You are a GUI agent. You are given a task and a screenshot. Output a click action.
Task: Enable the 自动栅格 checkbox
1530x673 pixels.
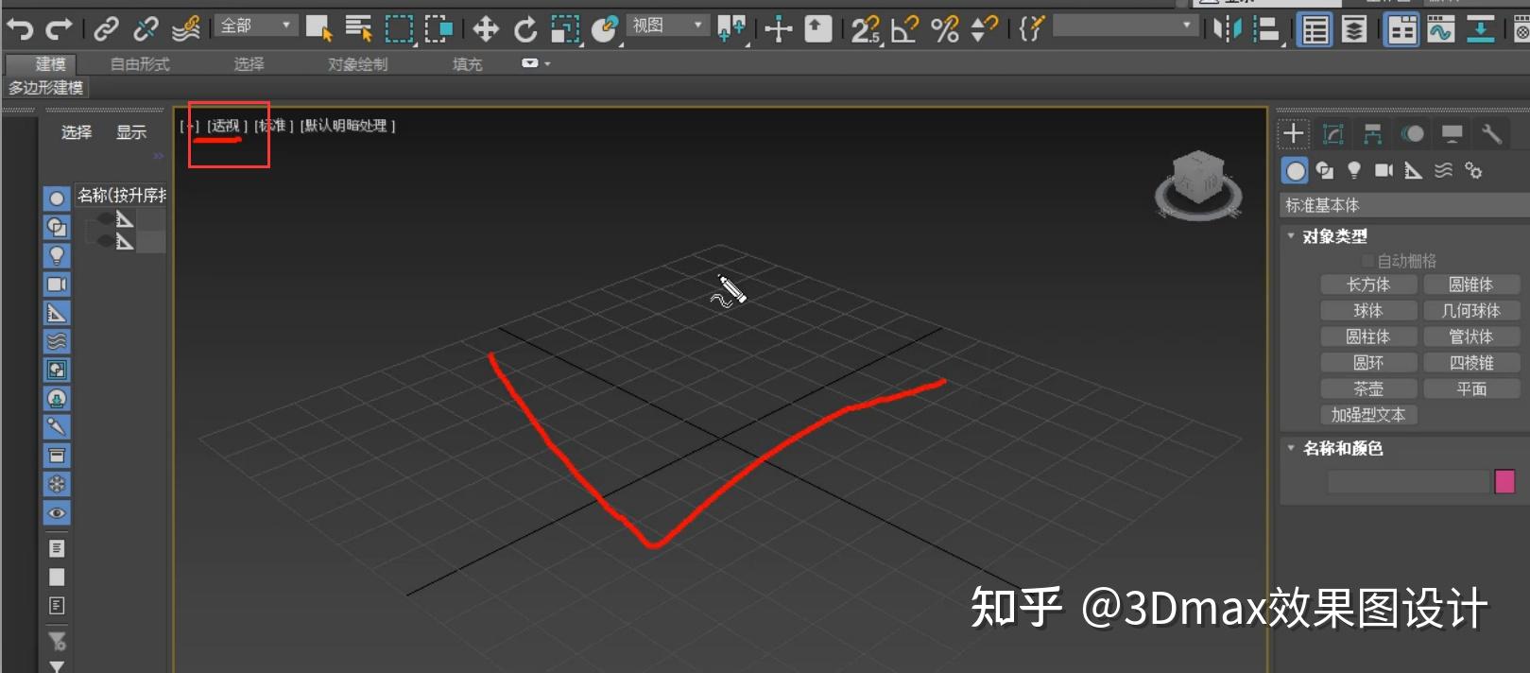[x=1367, y=261]
